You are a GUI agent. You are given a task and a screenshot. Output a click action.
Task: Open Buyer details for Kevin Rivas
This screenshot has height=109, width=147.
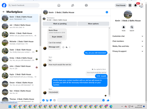coord(57,37)
